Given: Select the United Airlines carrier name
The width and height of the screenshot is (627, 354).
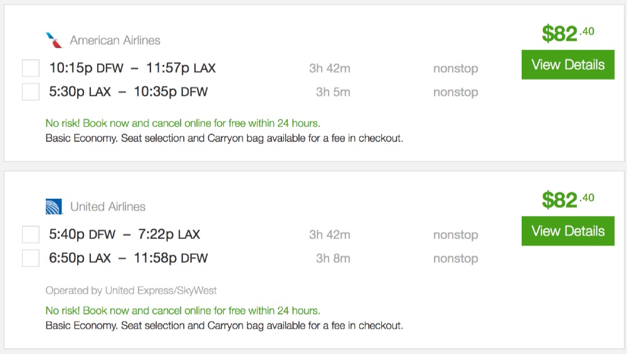Looking at the screenshot, I should coord(108,207).
